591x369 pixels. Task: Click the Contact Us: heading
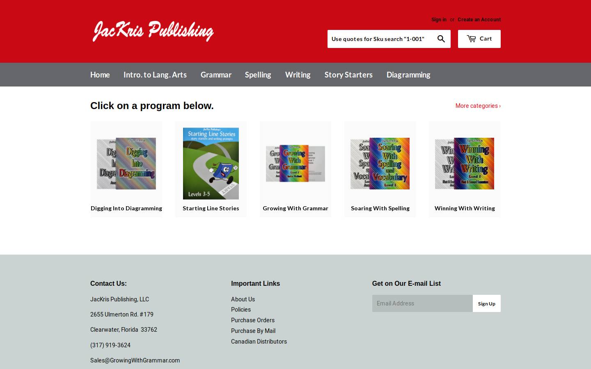(108, 283)
